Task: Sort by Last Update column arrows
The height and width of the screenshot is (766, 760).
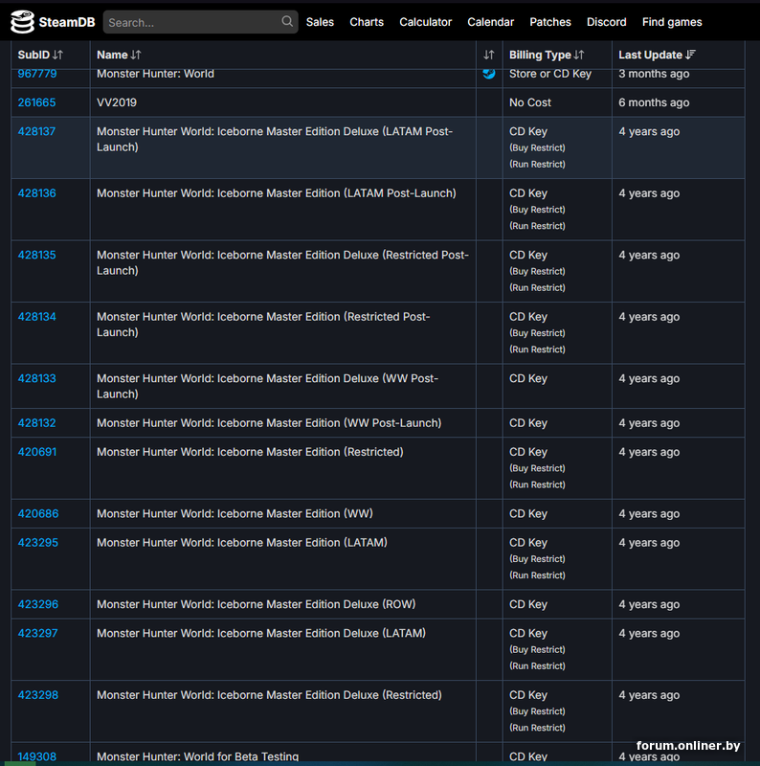Action: point(691,56)
